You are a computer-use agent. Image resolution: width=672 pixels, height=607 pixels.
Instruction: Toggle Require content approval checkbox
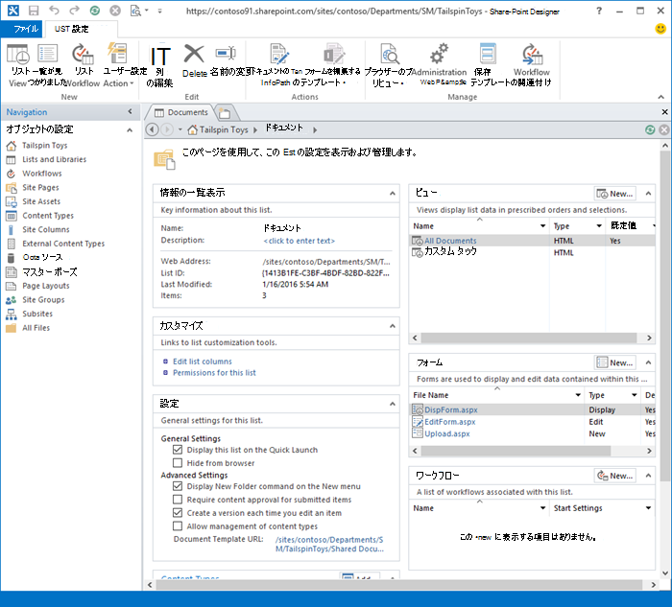pyautogui.click(x=178, y=500)
